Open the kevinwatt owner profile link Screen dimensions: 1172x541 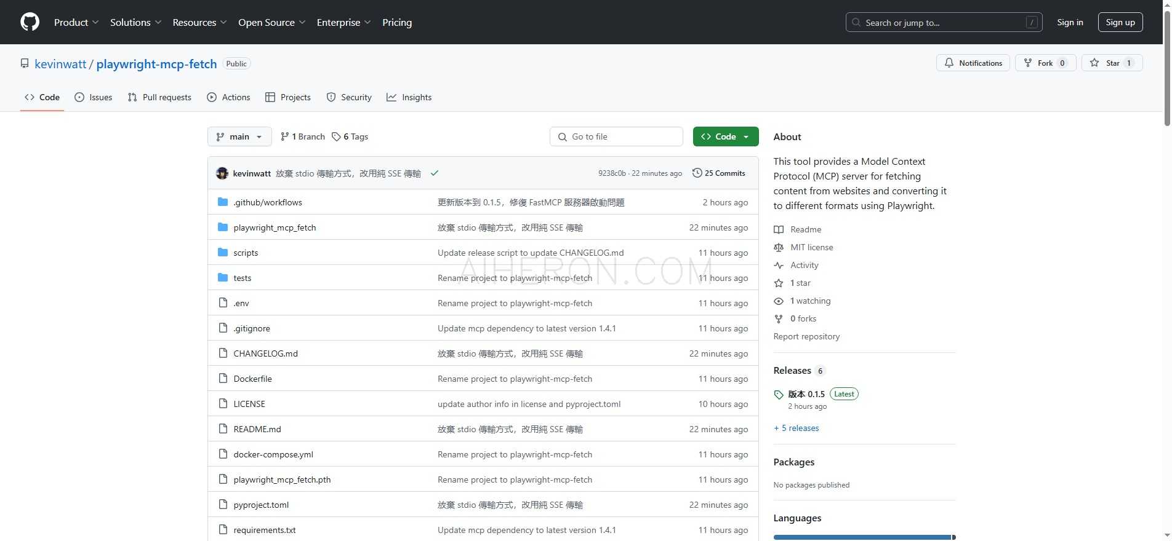pyautogui.click(x=60, y=64)
